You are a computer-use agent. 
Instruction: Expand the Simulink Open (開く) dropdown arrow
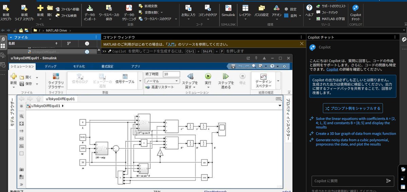[x=37, y=77]
